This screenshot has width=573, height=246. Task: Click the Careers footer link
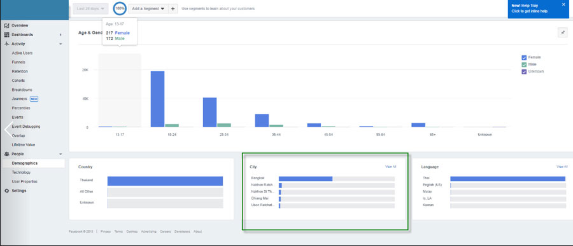point(166,232)
